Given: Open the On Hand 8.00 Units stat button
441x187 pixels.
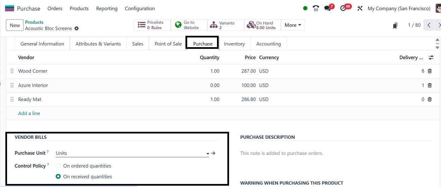Looking at the screenshot, I should pyautogui.click(x=263, y=25).
